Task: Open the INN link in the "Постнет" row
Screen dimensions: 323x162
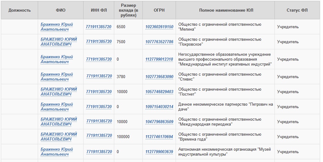Action: (99, 92)
